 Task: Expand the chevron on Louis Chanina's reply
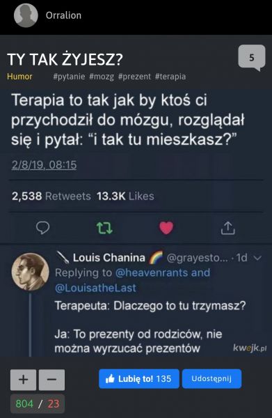pyautogui.click(x=257, y=258)
